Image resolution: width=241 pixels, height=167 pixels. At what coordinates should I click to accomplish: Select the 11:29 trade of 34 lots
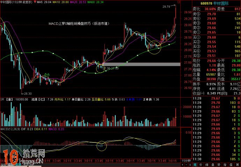tap(217, 155)
